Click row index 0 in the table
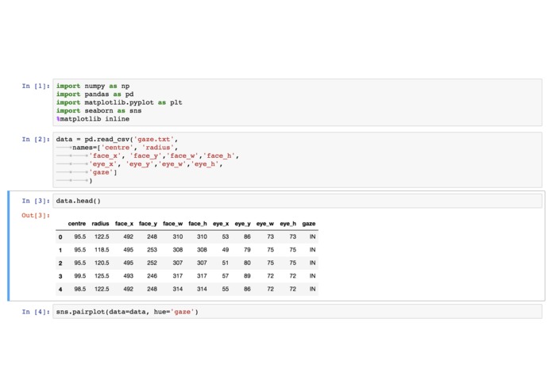Screen dimensions: 552x392 (60, 237)
